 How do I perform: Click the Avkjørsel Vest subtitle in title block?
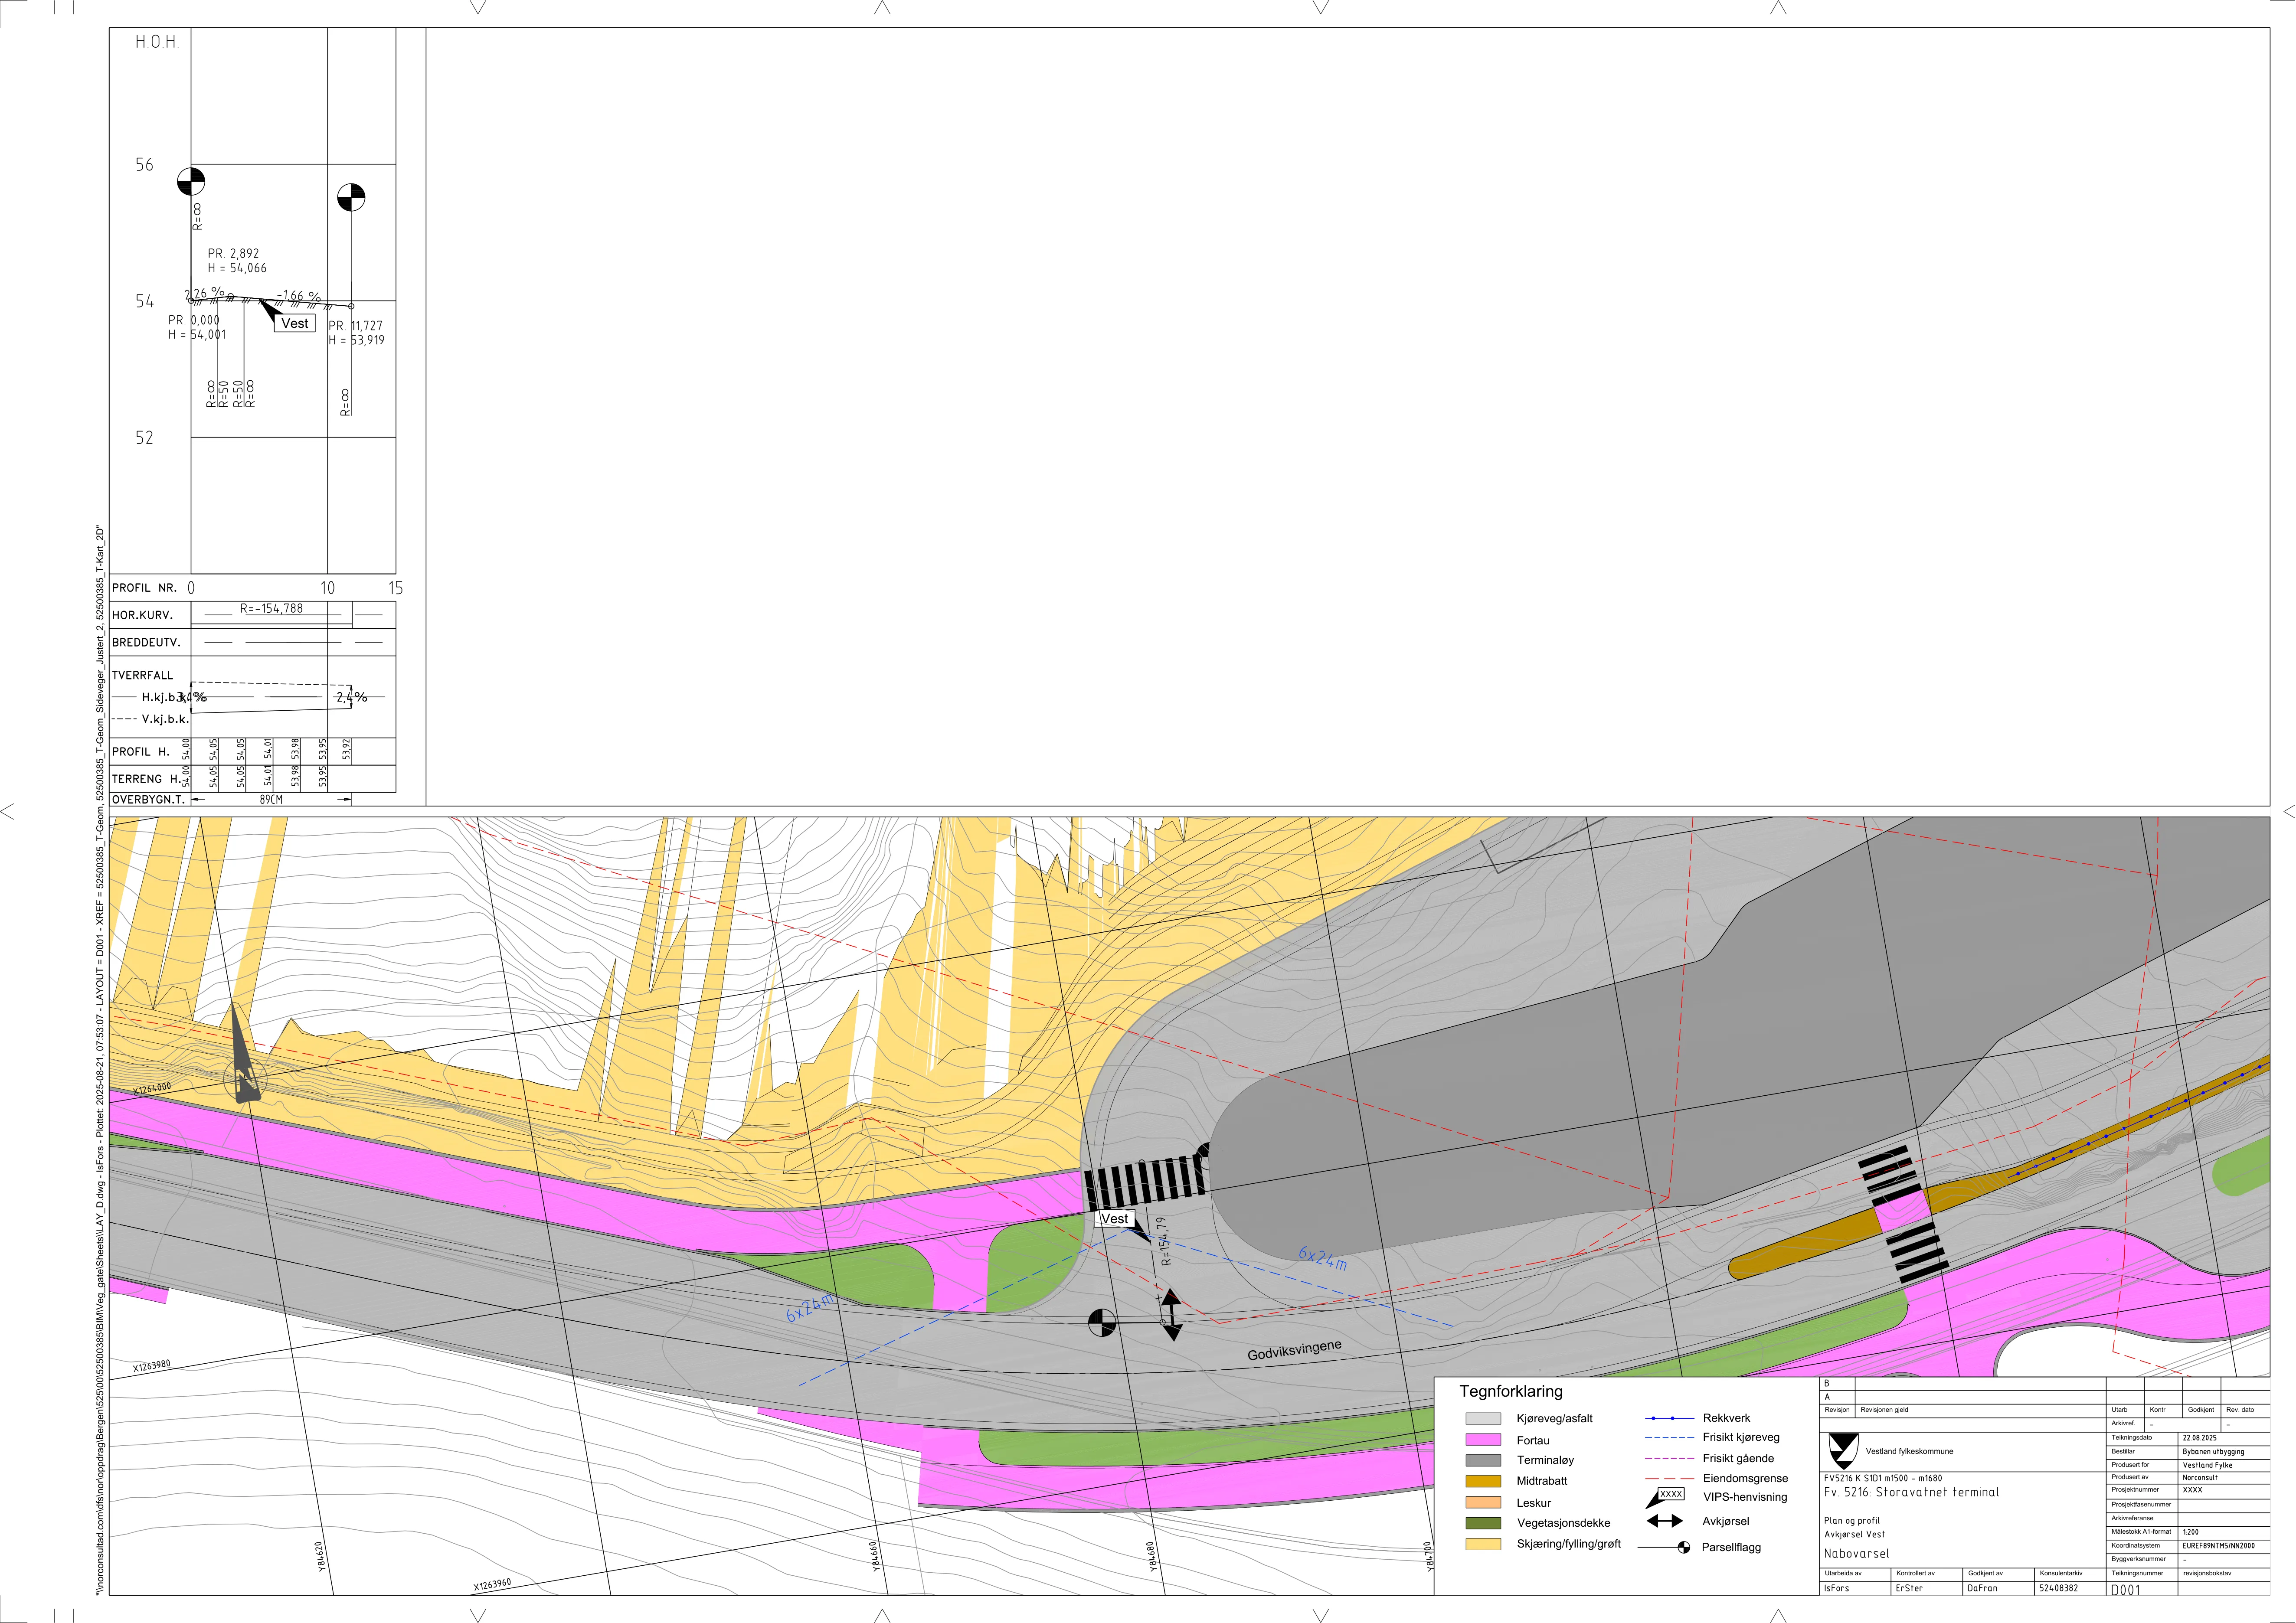coord(1854,1534)
